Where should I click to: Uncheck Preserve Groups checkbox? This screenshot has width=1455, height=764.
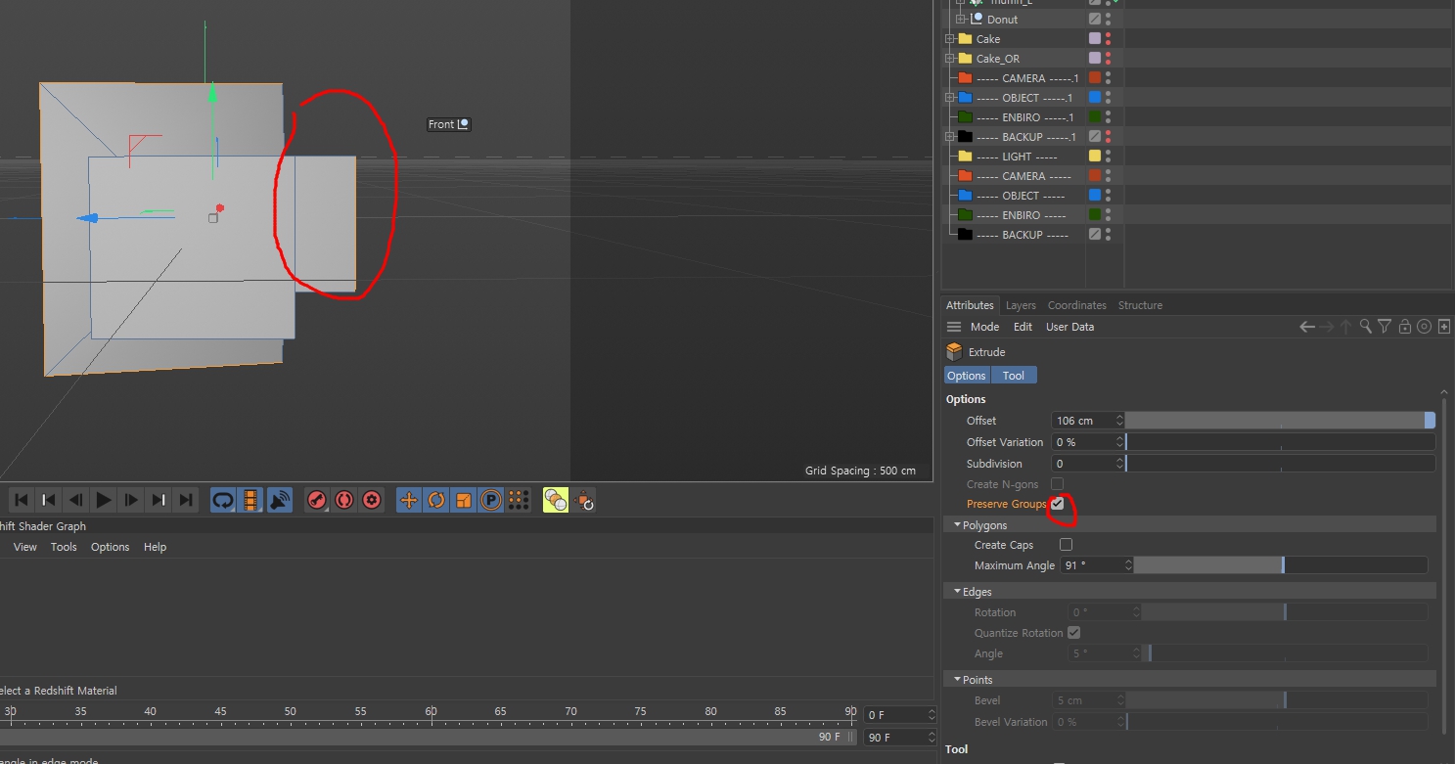1057,504
